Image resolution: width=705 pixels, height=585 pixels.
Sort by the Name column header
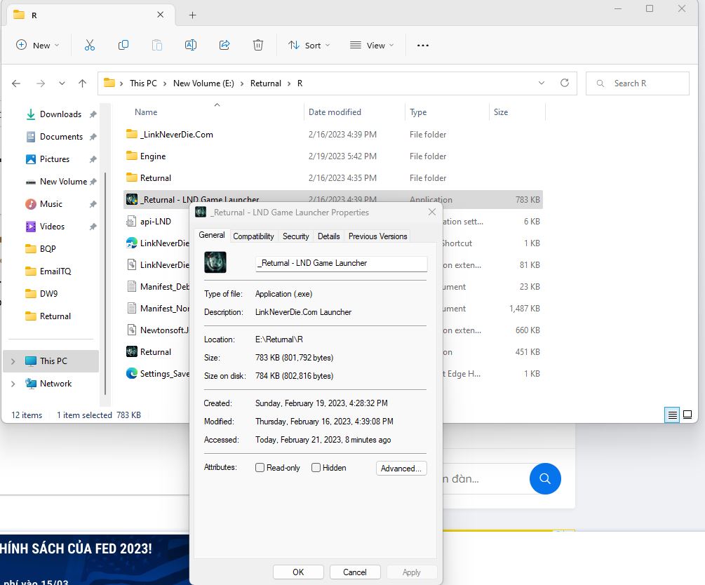click(146, 112)
